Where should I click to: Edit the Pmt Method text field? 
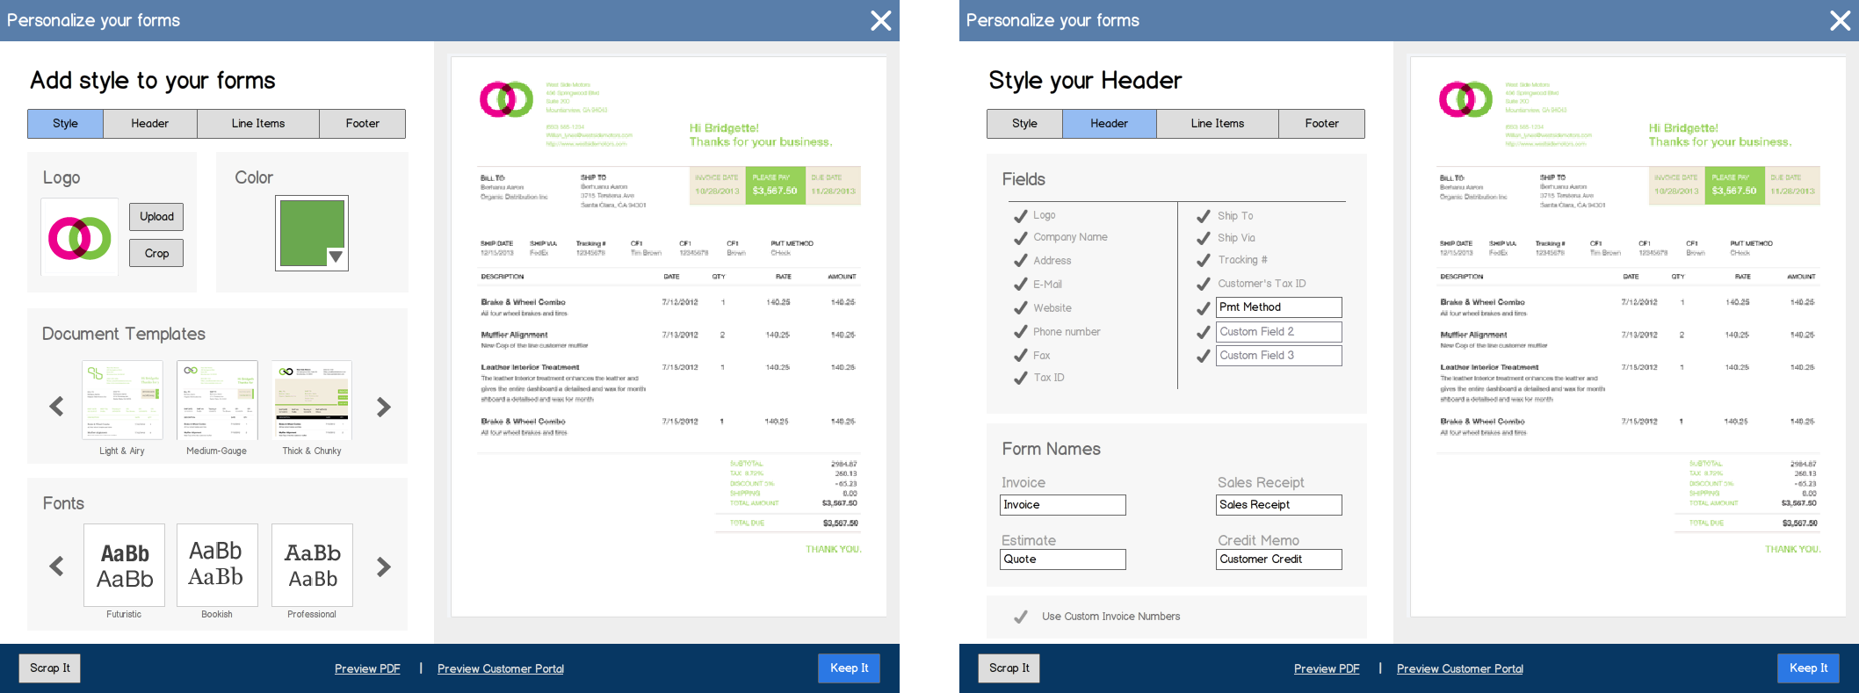coord(1279,307)
